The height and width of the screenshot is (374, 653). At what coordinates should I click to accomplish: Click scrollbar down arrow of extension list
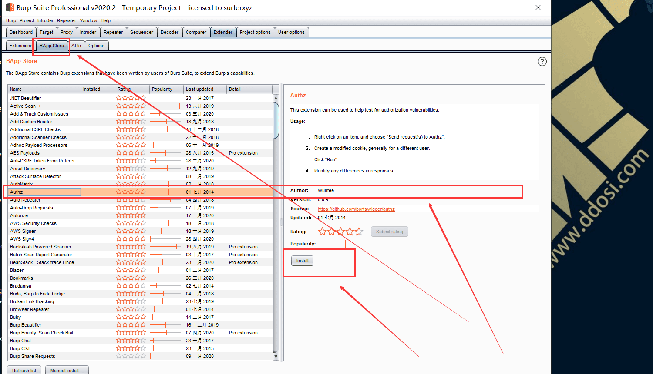tap(276, 356)
